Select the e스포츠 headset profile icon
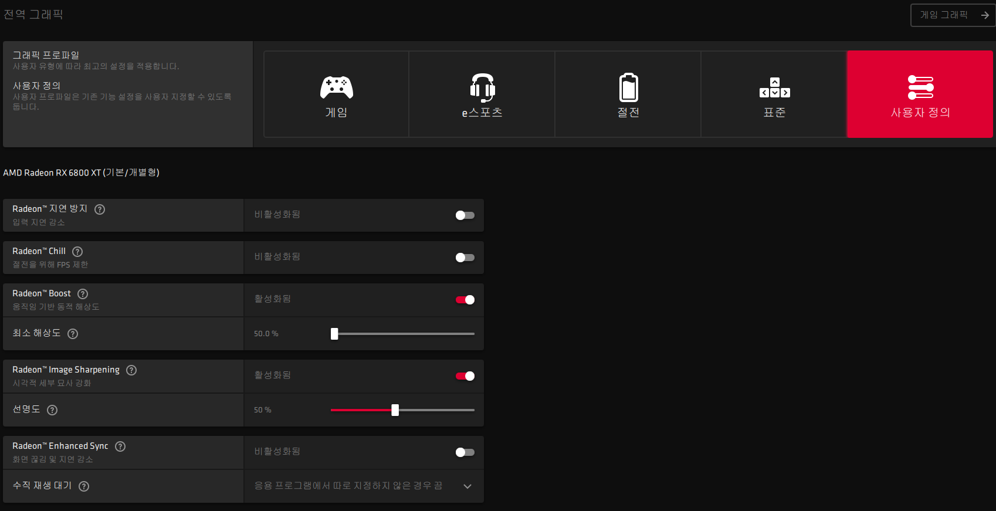 (x=482, y=87)
